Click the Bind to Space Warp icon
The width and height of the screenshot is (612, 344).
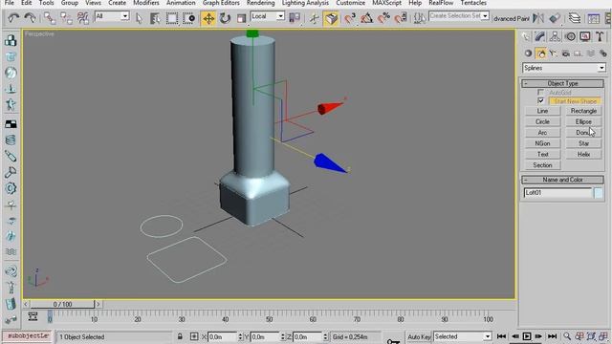83,18
